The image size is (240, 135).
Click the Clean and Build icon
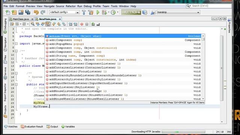91,12
